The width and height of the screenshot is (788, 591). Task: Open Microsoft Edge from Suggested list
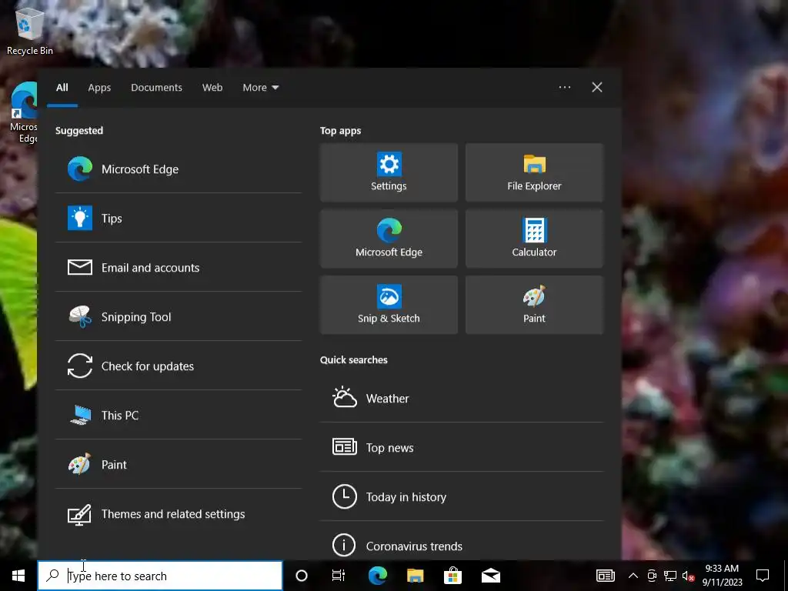[179, 169]
